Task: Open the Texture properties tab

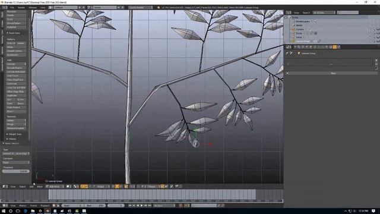Action: [x=331, y=47]
